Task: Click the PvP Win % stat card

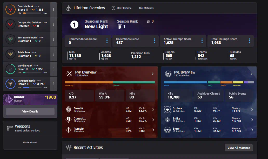Action: click(x=110, y=96)
